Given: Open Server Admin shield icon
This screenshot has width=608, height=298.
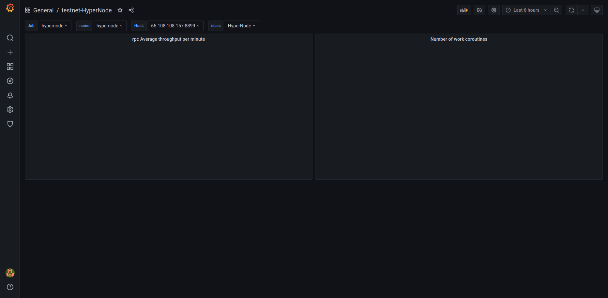Looking at the screenshot, I should (x=10, y=124).
